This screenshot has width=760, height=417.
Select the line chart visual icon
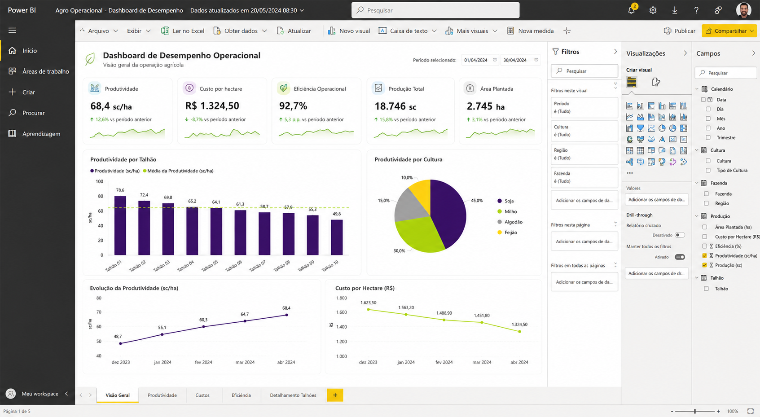coord(629,117)
